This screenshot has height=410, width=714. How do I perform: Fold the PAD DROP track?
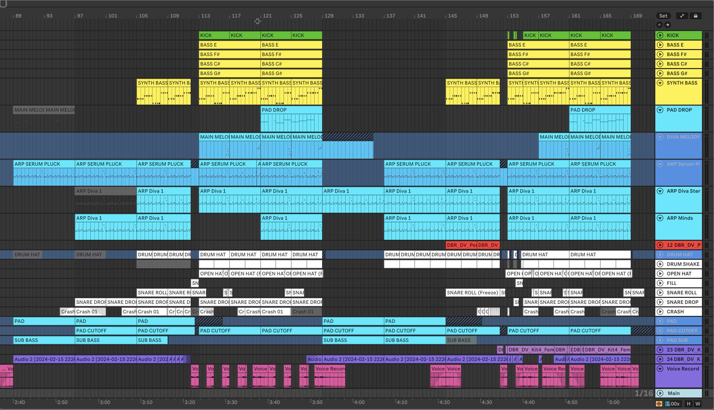pyautogui.click(x=660, y=110)
